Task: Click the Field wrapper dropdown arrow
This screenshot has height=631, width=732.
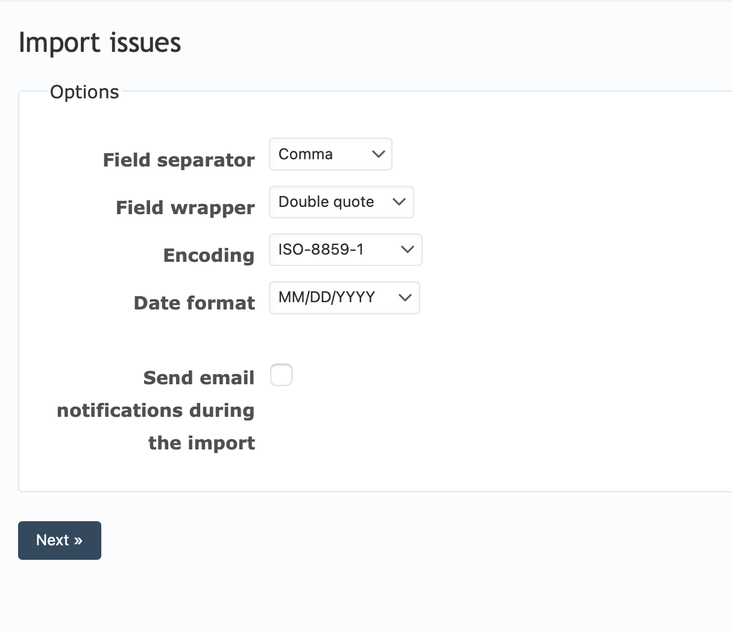Action: click(x=399, y=202)
